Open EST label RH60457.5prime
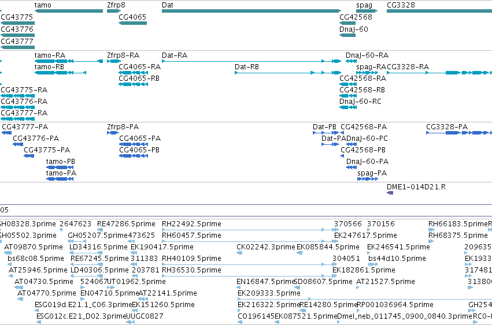 coord(191,236)
